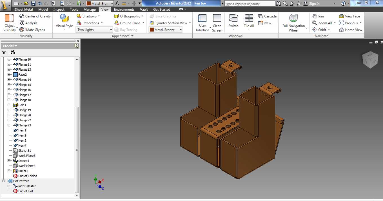Return to Home View
The width and height of the screenshot is (383, 201).
pyautogui.click(x=351, y=30)
